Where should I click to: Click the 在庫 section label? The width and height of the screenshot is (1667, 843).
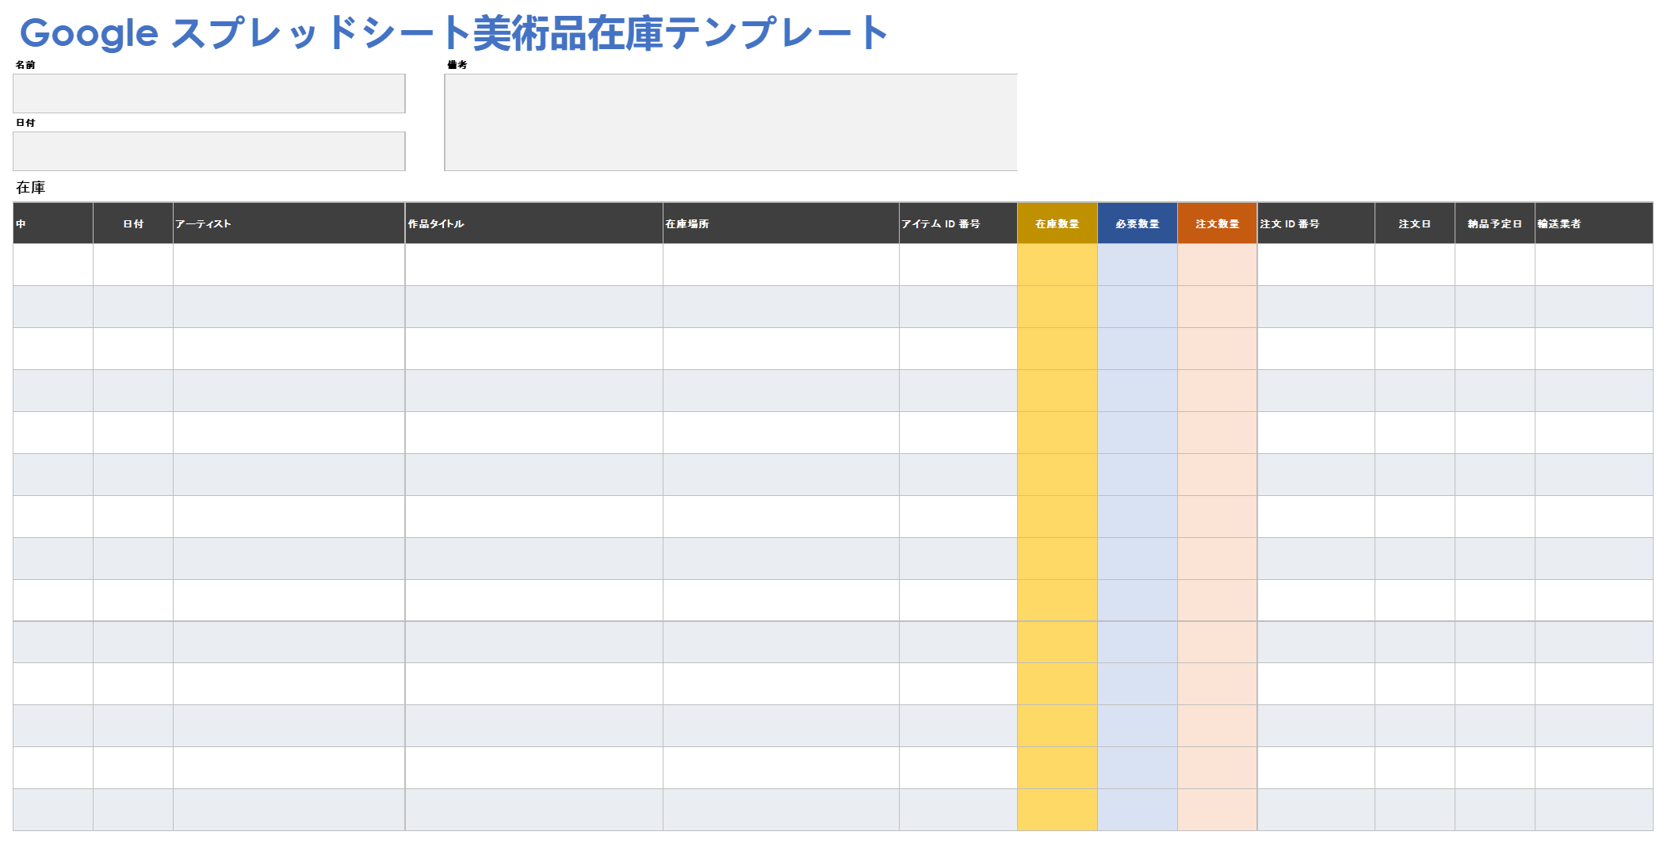[31, 188]
